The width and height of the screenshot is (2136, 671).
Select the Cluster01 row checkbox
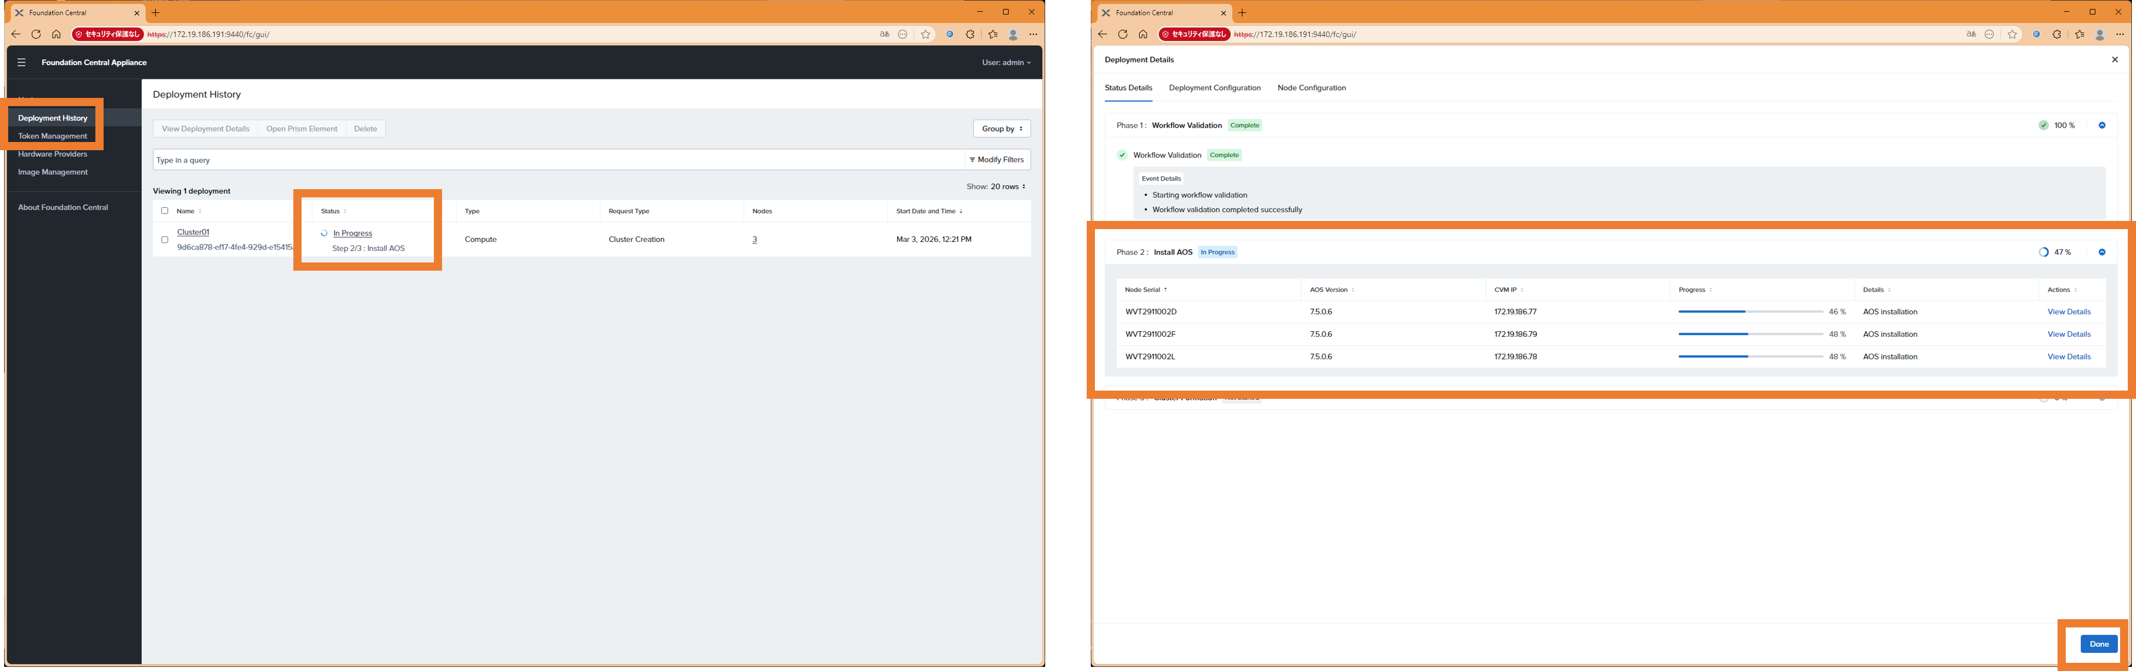(164, 239)
